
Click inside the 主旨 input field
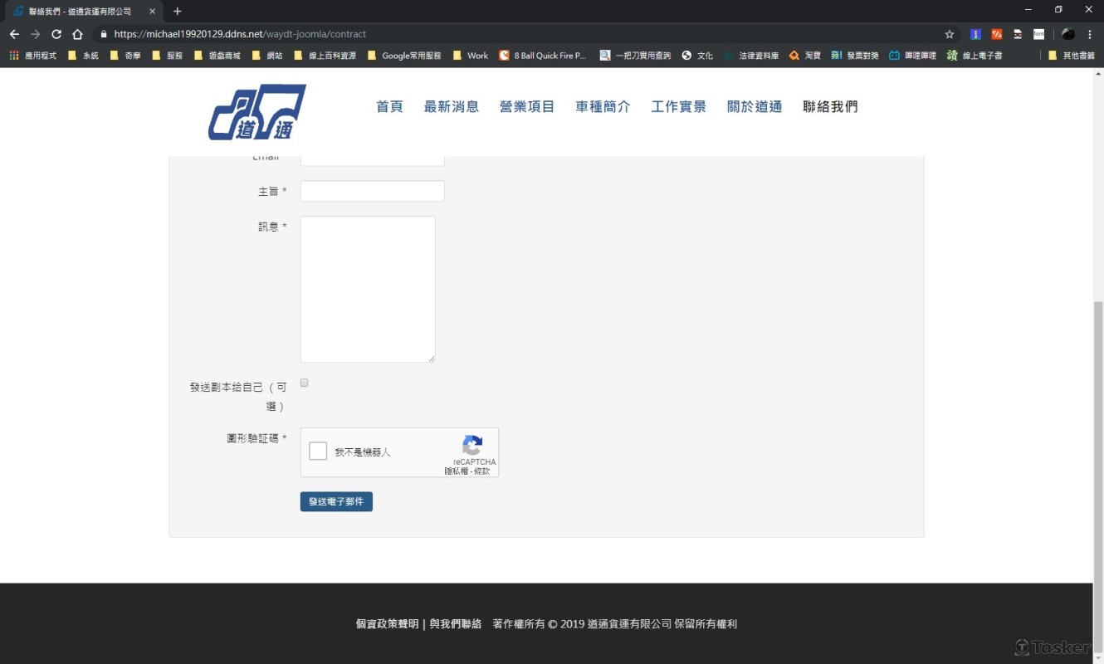pos(372,191)
